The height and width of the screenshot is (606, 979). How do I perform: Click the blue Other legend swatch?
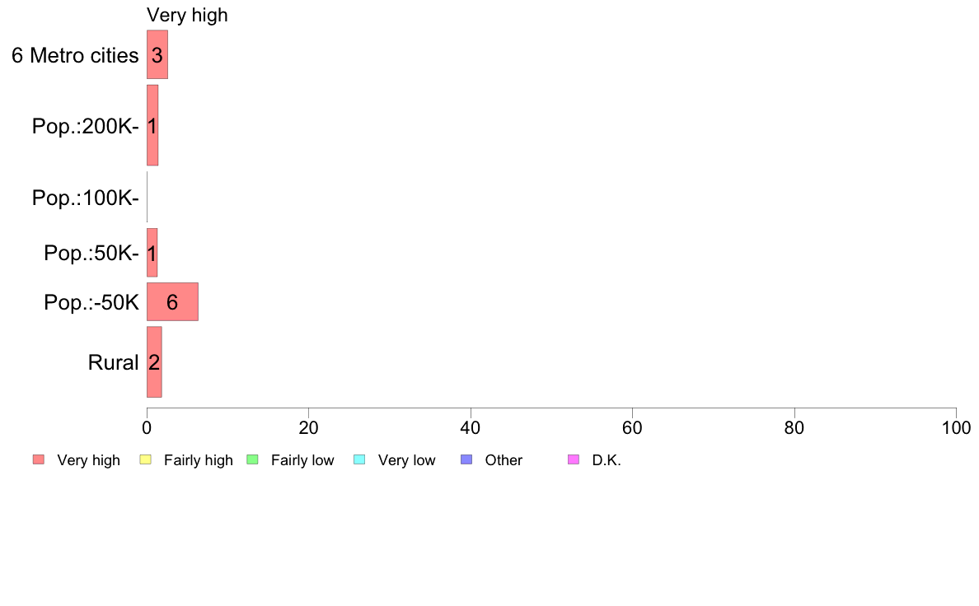466,460
